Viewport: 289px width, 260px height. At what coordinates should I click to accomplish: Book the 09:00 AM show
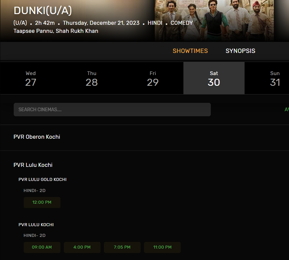(42, 247)
